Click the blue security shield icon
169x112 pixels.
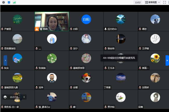(9, 2)
